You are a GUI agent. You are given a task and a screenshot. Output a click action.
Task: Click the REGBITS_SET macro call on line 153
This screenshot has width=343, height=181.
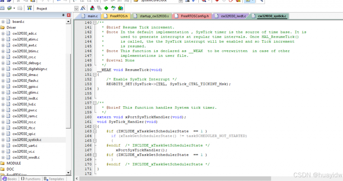(x=119, y=84)
